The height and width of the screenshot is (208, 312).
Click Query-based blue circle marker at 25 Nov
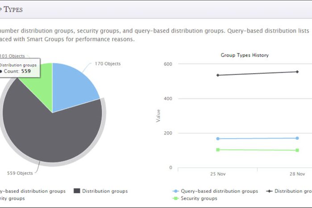click(218, 139)
